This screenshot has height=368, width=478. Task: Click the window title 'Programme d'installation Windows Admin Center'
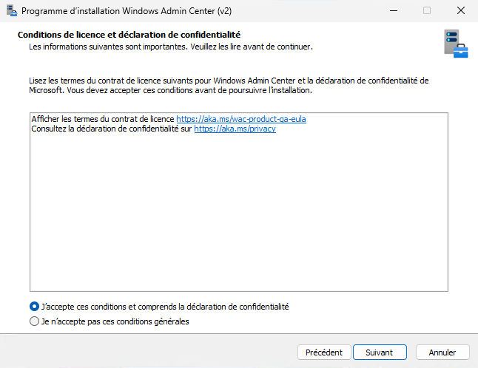(x=127, y=11)
